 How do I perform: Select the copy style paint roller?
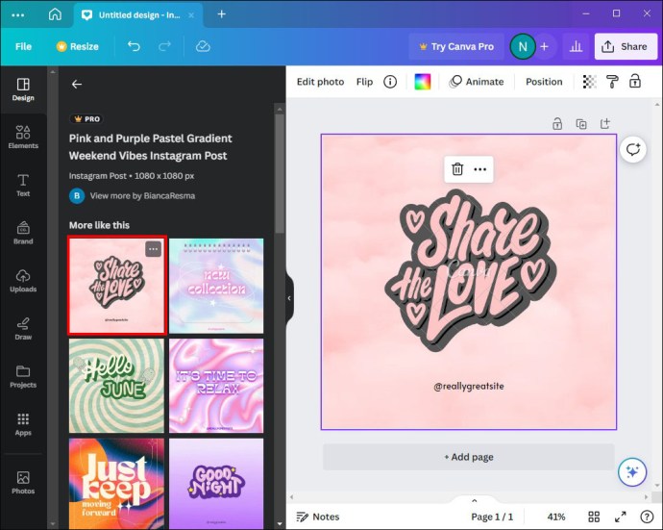[x=612, y=82]
